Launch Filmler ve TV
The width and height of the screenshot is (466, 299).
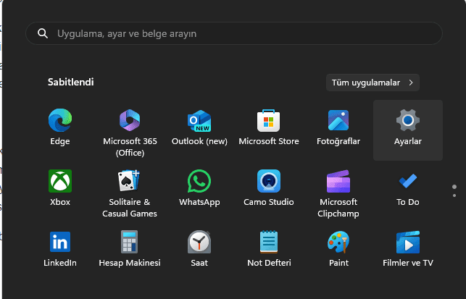[x=408, y=249]
